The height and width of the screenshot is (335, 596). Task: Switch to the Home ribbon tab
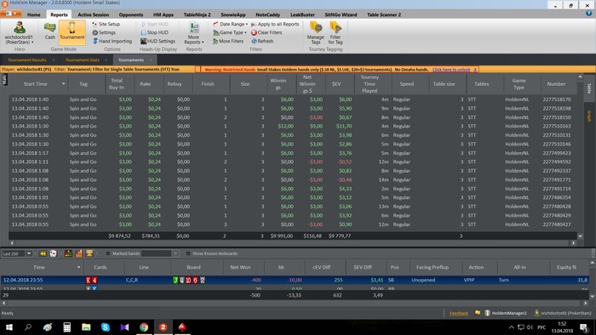[x=33, y=14]
